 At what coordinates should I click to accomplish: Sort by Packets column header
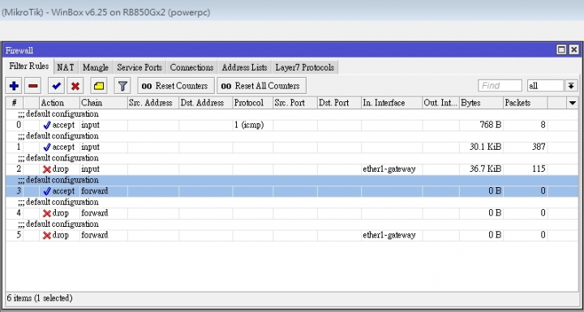click(525, 103)
